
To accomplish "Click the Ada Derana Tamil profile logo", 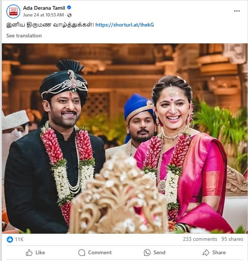I will point(13,11).
